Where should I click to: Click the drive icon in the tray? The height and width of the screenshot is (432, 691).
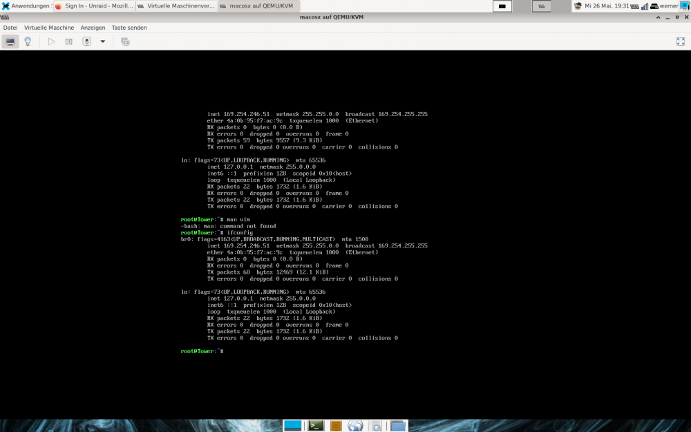[x=654, y=6]
